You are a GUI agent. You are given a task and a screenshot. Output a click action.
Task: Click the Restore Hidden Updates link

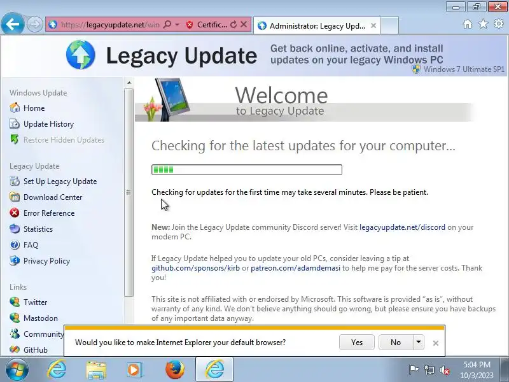pos(64,140)
